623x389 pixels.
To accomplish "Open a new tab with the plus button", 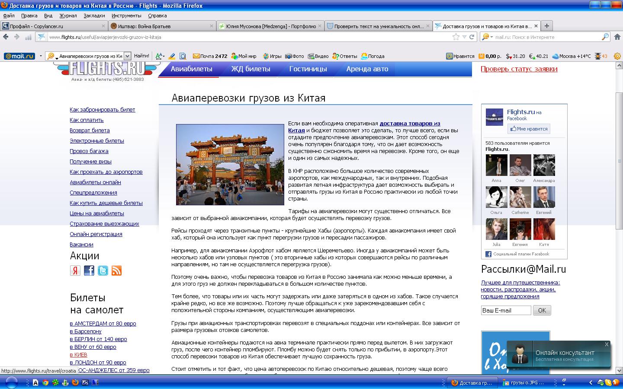I will click(x=547, y=26).
